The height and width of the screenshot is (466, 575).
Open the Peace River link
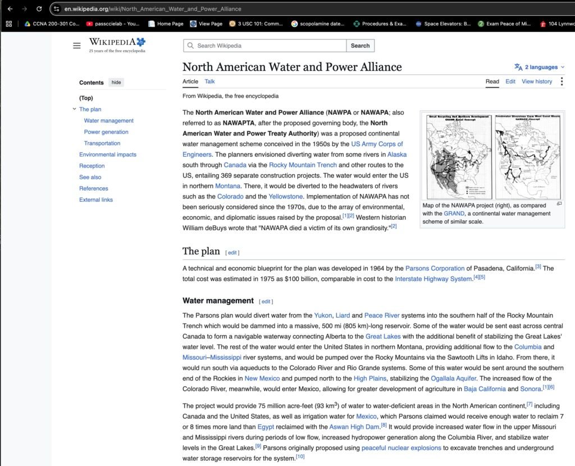382,315
